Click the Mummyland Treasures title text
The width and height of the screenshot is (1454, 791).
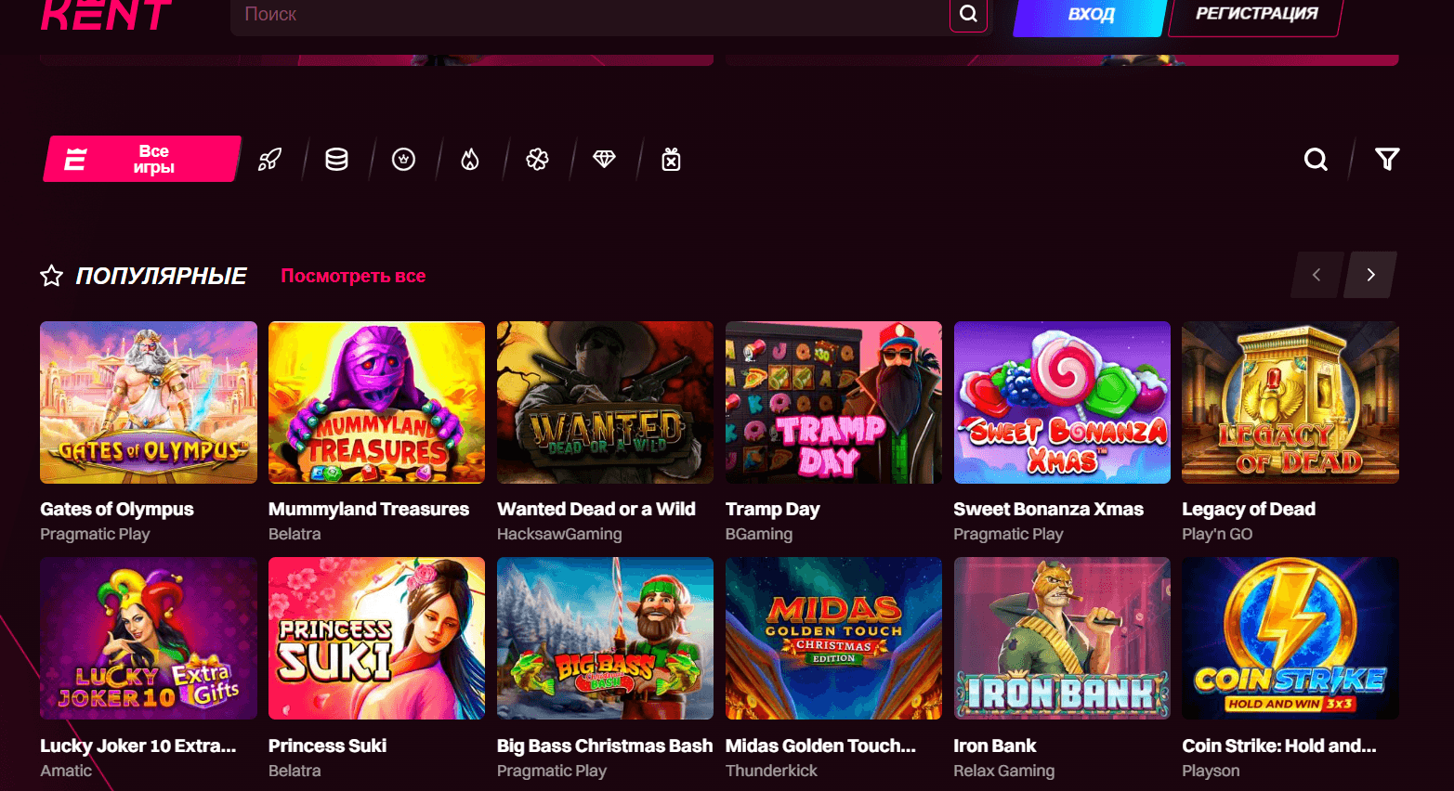[x=369, y=509]
